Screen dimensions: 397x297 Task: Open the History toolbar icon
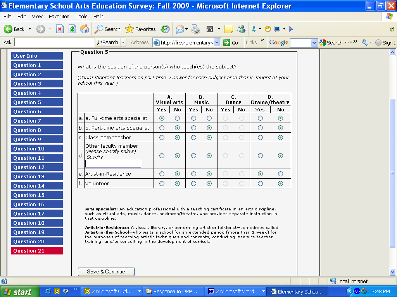coord(165,29)
